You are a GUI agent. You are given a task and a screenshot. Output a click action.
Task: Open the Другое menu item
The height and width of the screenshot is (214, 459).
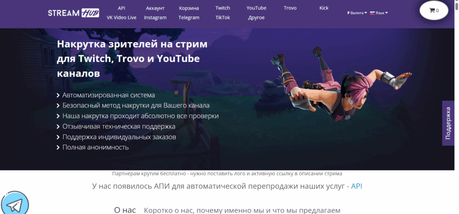[x=256, y=18]
